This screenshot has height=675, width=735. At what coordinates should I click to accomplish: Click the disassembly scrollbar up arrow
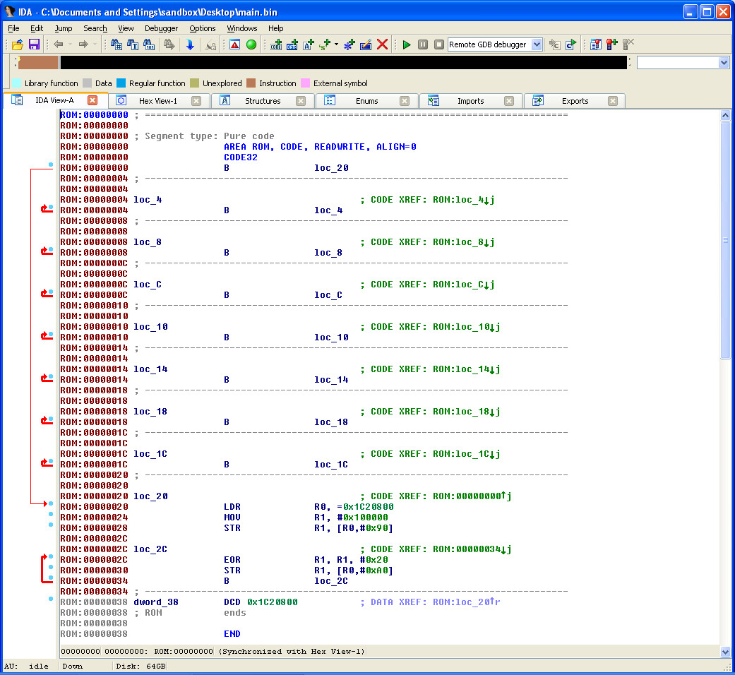click(x=725, y=115)
